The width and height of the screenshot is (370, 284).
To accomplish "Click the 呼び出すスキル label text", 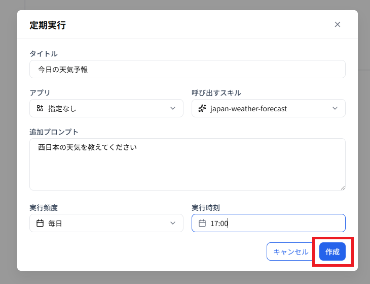I will [x=216, y=92].
